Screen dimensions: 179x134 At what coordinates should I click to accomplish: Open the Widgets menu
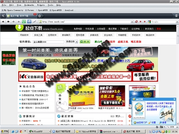pyautogui.click(x=41, y=5)
